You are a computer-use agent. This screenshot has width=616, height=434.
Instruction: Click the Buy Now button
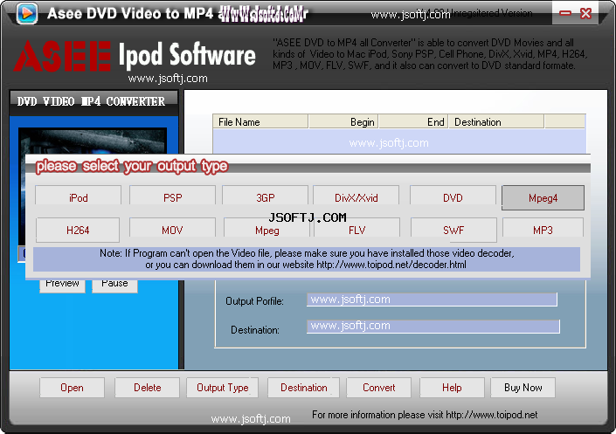(523, 388)
